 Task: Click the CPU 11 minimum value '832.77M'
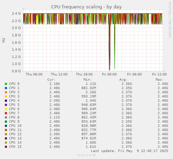click(x=89, y=130)
